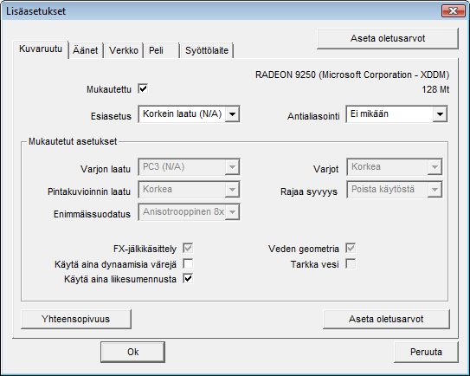Switch to the Kuvaruutu tab
This screenshot has width=470, height=376.
pos(41,49)
